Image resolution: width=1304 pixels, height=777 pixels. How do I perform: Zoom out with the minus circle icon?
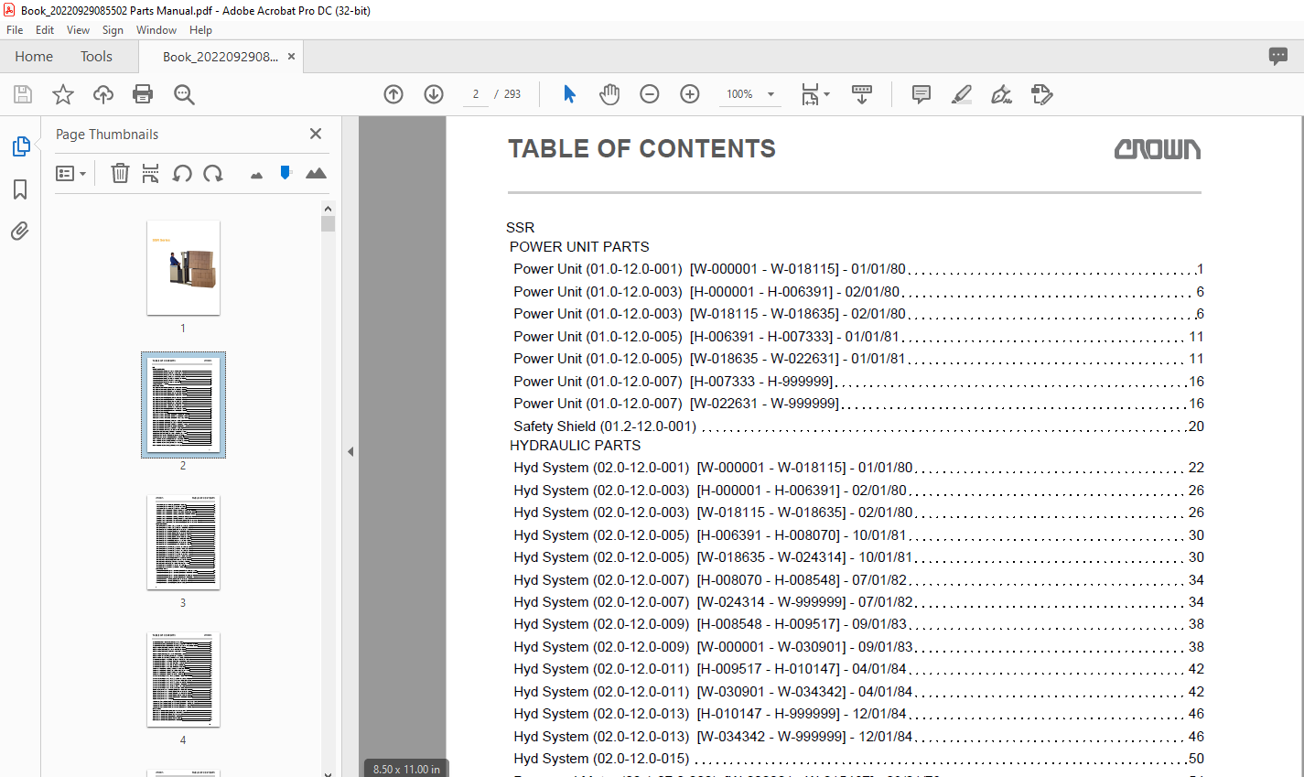[650, 94]
